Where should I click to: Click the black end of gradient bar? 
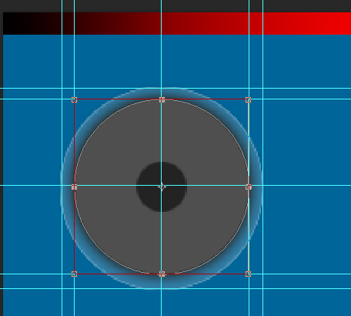point(15,23)
